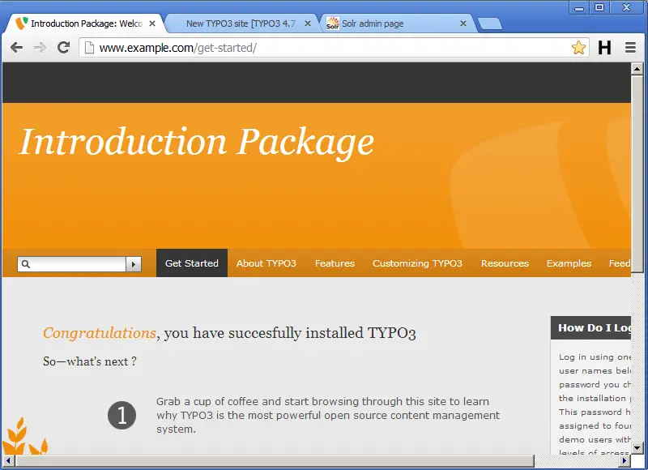Image resolution: width=648 pixels, height=470 pixels.
Task: Click the 'Grab a cup of coffee' paragraph
Action: click(328, 415)
